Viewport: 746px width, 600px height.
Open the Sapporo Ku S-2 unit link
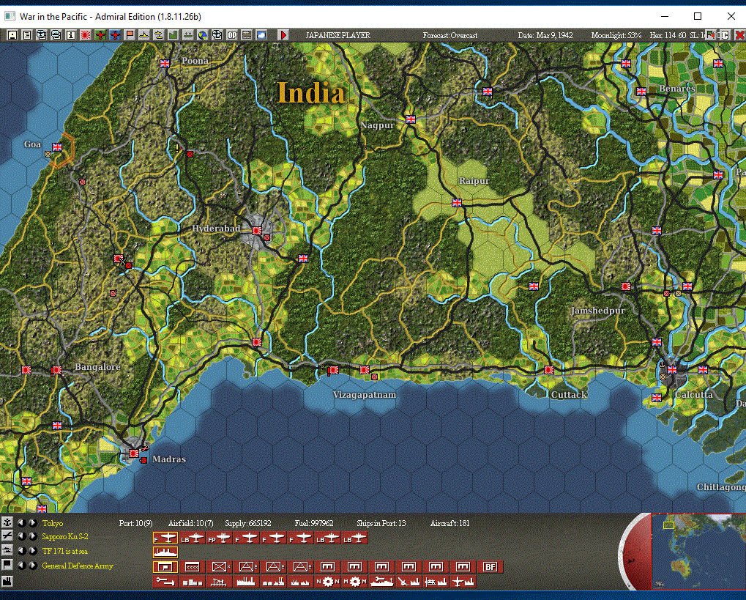pos(65,537)
